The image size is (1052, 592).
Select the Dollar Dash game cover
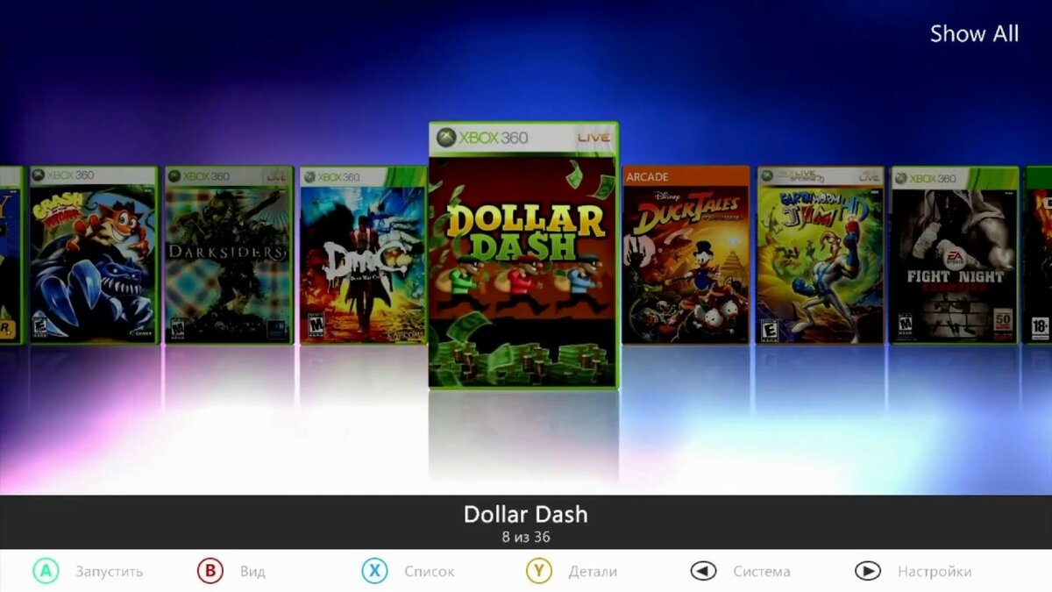point(523,255)
